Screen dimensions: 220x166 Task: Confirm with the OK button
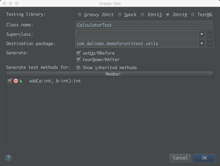[204, 158]
